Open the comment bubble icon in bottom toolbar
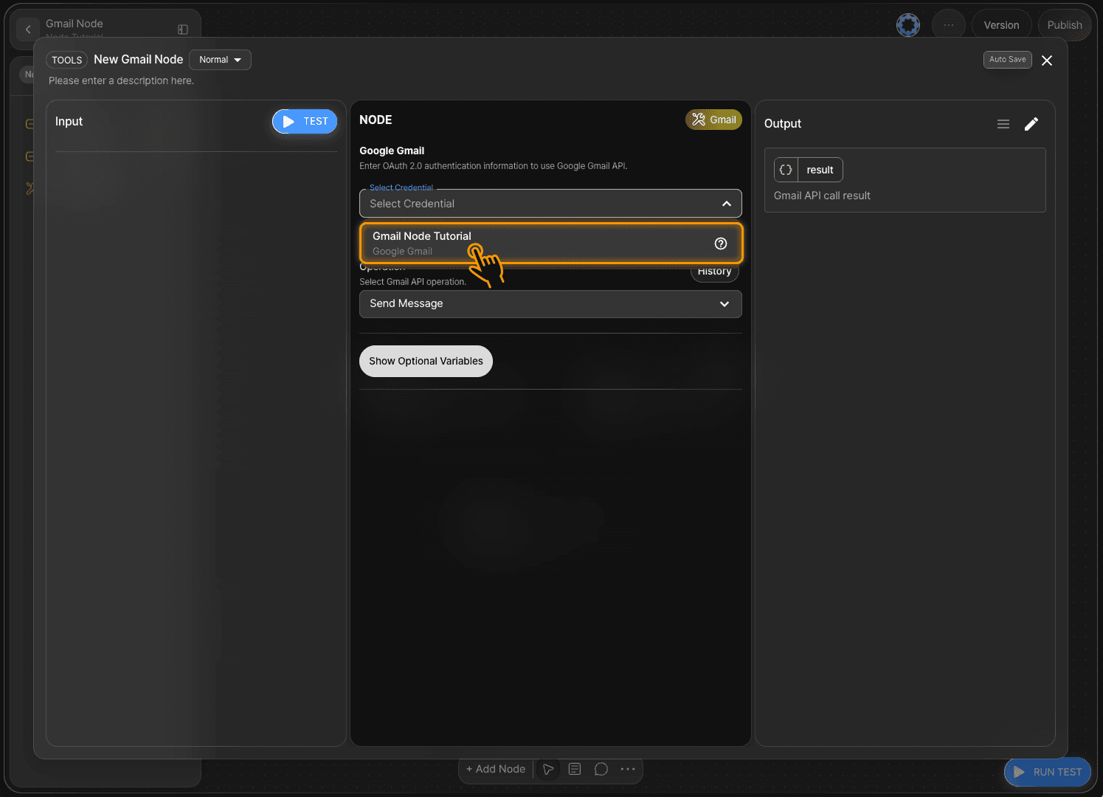Image resolution: width=1103 pixels, height=797 pixels. click(x=601, y=769)
